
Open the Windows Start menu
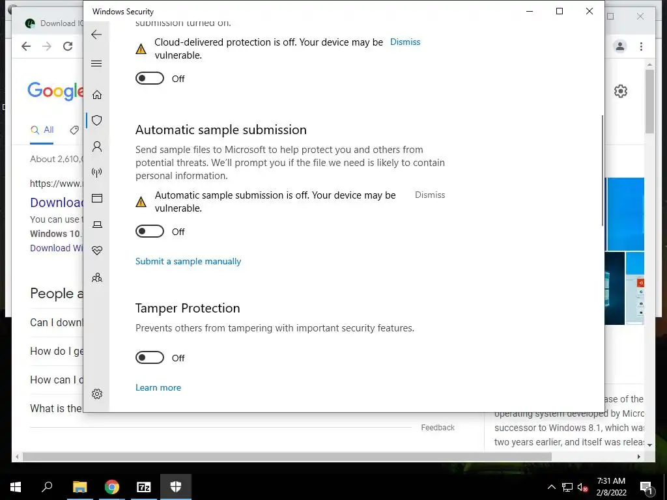click(x=16, y=487)
